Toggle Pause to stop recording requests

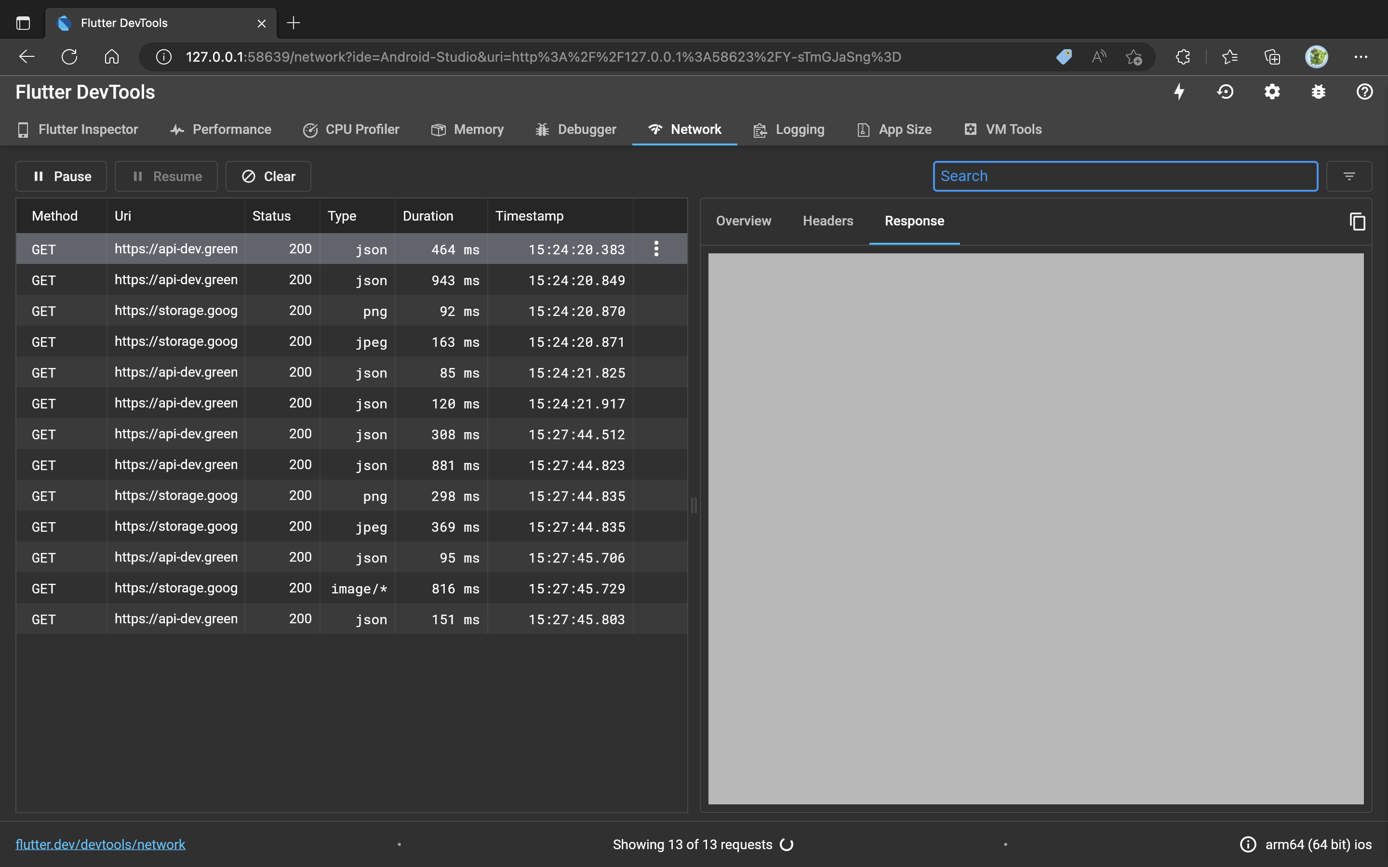click(61, 176)
